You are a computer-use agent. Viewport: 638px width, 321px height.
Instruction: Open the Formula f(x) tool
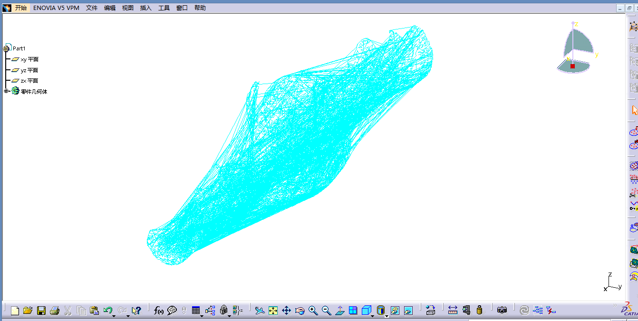click(159, 311)
